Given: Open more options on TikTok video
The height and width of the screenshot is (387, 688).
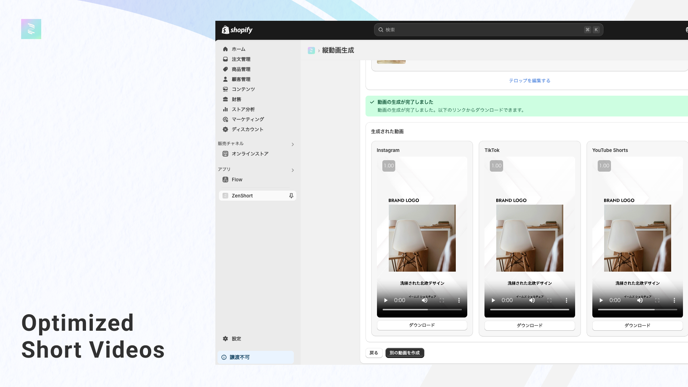Looking at the screenshot, I should [x=567, y=300].
